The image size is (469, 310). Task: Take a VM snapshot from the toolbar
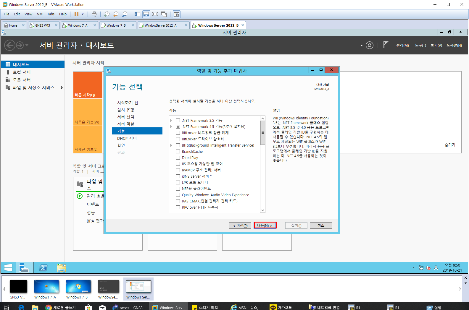pos(107,14)
